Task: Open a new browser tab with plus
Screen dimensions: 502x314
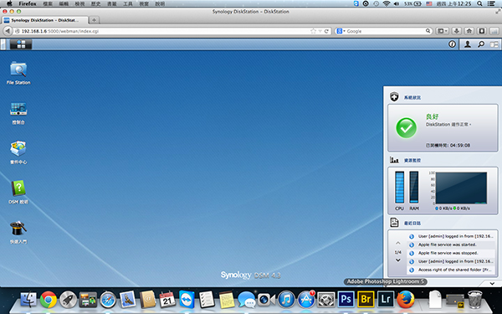Action: point(94,20)
